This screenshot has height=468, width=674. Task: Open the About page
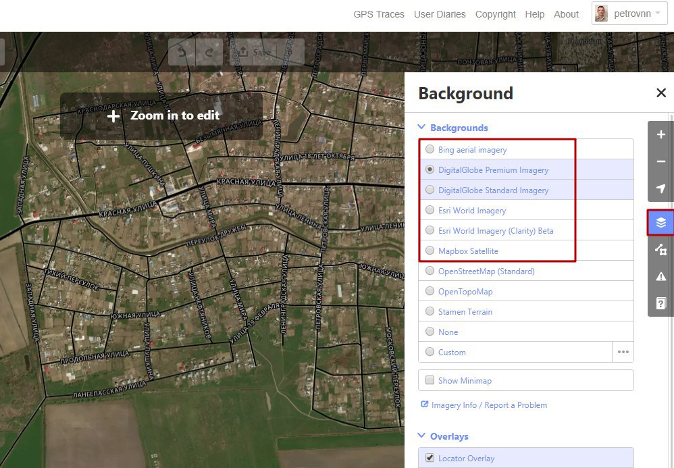point(566,14)
